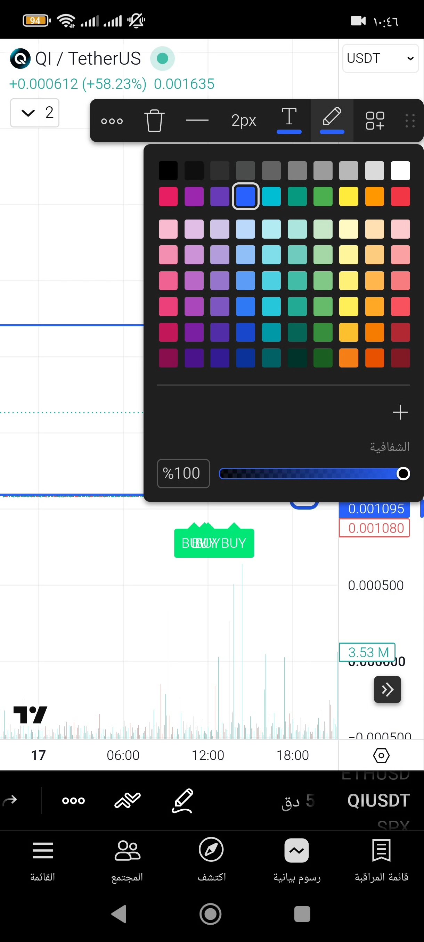Pick the darkest maroon swatch in bottom row
The width and height of the screenshot is (424, 942).
400,358
